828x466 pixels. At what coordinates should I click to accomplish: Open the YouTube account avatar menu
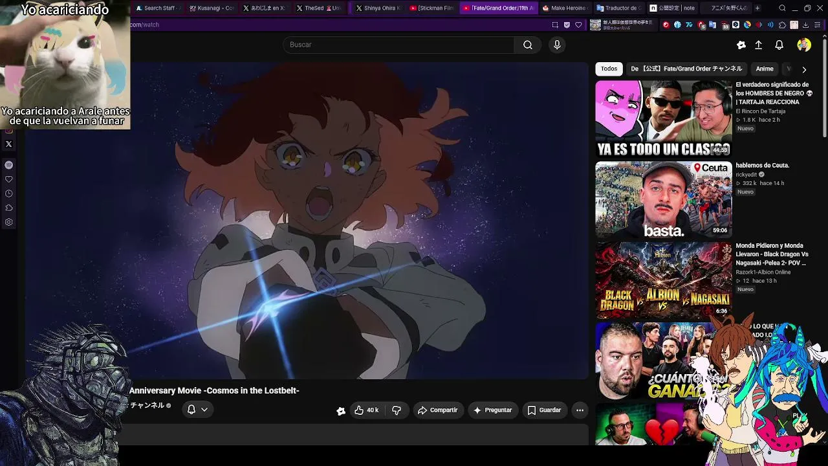804,45
